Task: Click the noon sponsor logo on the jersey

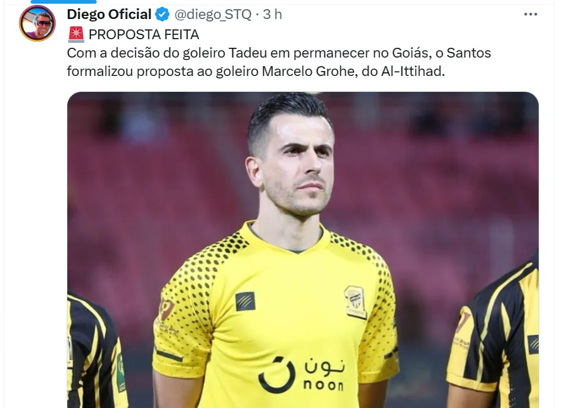Action: 301,375
